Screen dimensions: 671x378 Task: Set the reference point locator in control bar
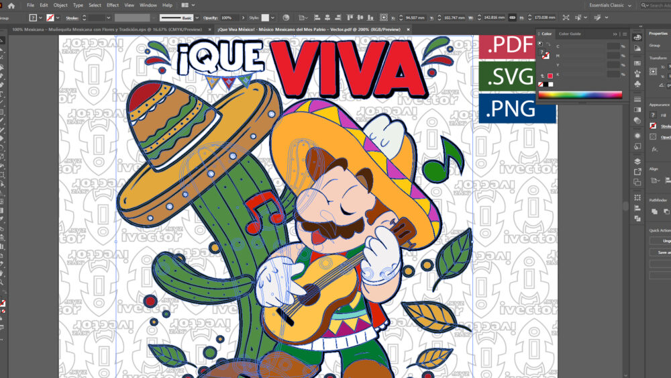[x=383, y=17]
